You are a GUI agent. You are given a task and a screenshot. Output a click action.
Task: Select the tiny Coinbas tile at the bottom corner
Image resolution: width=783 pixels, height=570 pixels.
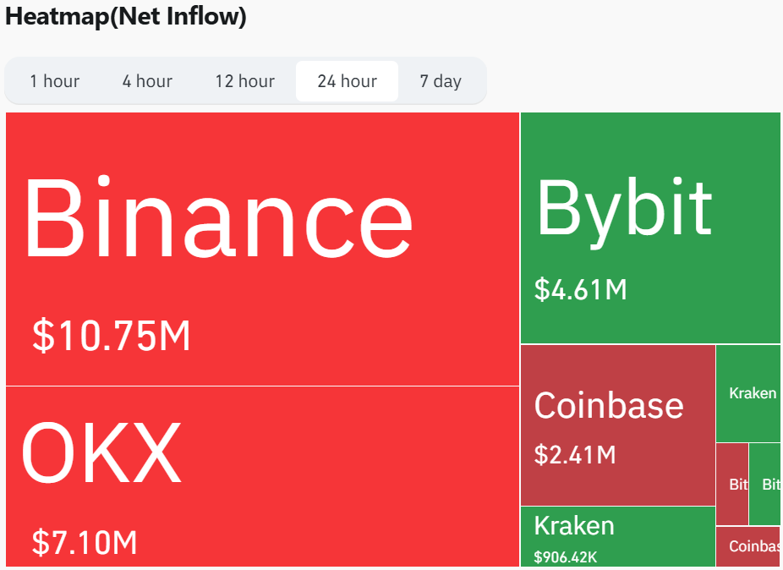tap(748, 546)
